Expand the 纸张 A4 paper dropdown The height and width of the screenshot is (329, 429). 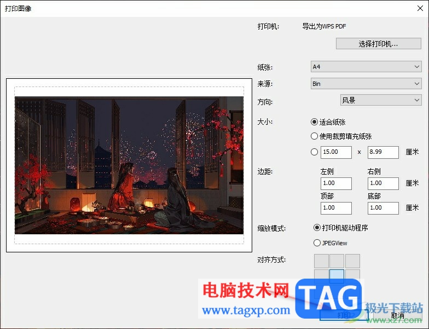click(x=366, y=67)
